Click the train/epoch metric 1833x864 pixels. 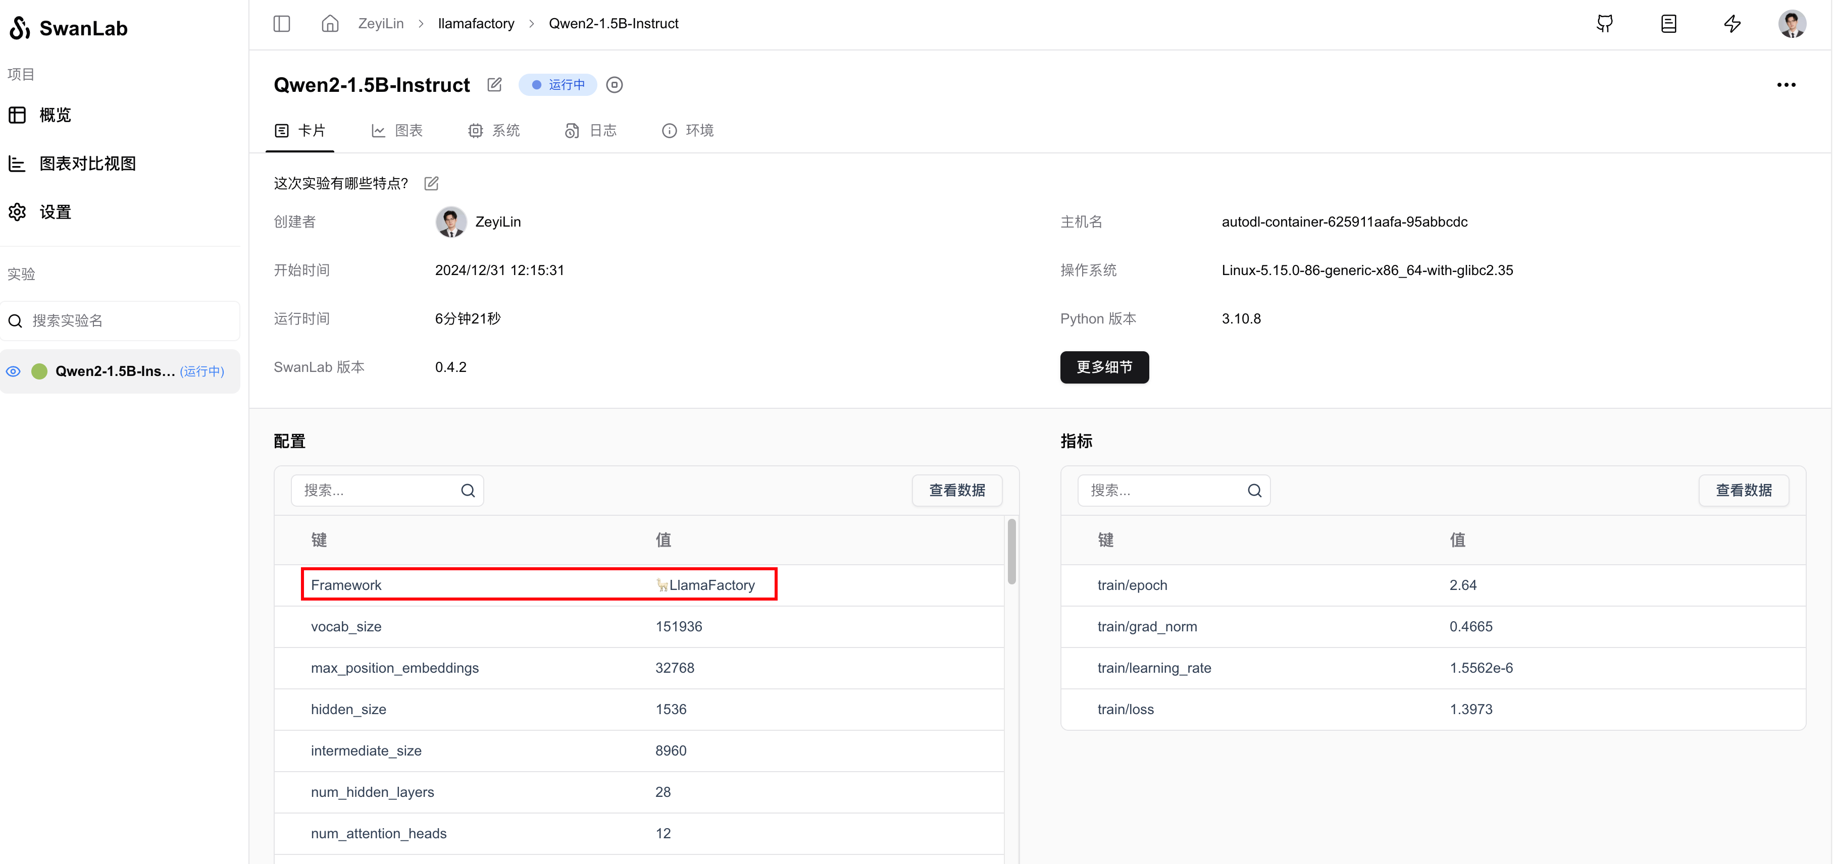point(1433,585)
